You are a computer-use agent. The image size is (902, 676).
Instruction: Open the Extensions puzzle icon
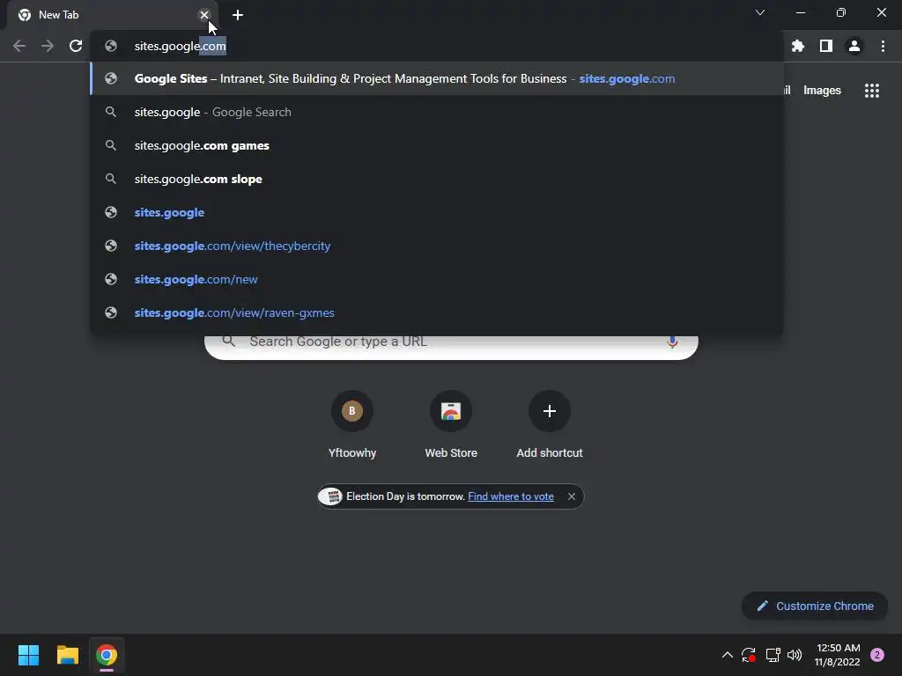click(798, 46)
